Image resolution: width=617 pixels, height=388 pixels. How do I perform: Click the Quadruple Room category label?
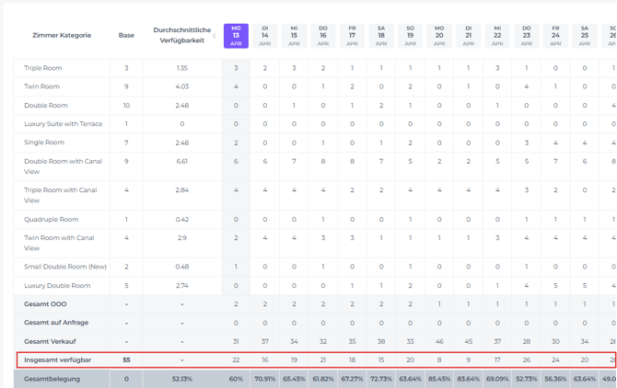(51, 220)
